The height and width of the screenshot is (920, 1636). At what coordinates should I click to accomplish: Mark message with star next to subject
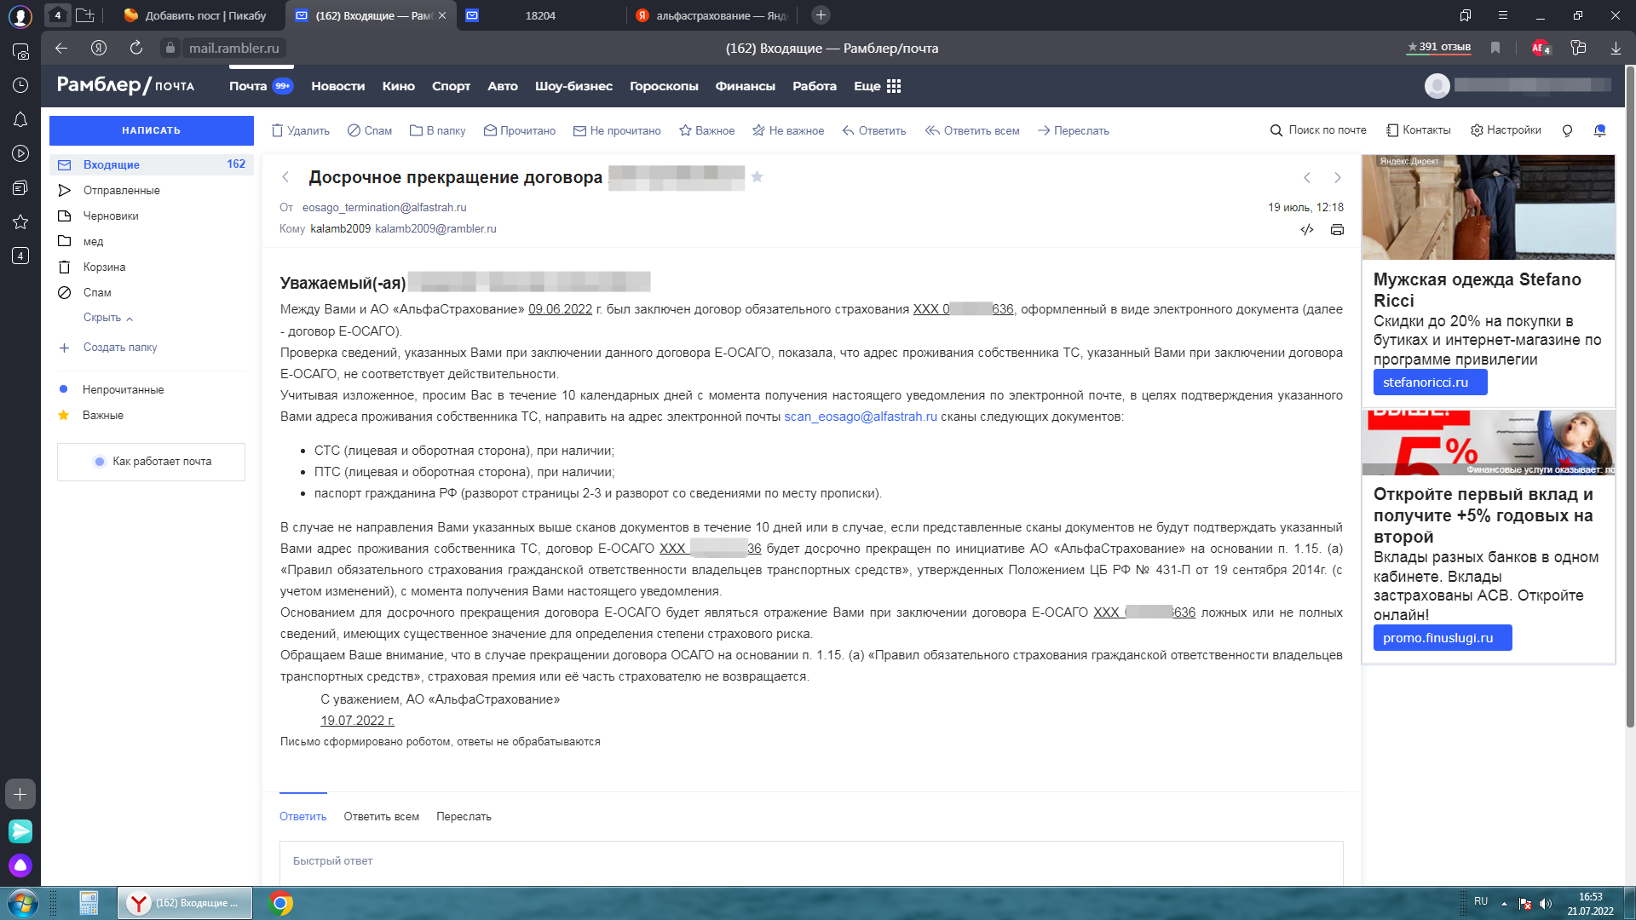[x=757, y=177]
